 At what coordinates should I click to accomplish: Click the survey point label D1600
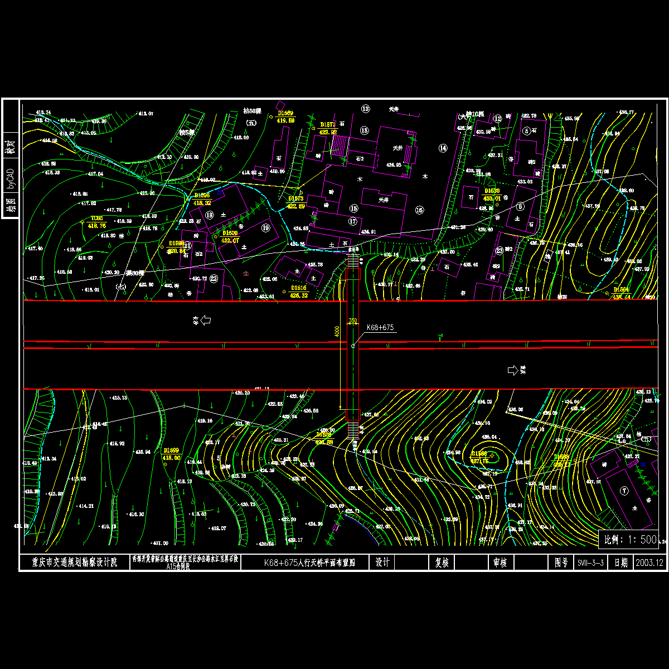(x=230, y=234)
